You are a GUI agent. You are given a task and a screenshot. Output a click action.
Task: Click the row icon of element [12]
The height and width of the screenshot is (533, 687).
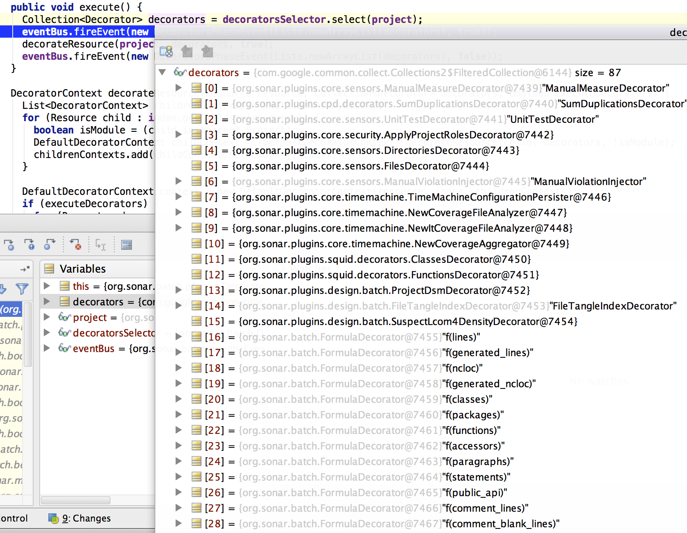pos(197,275)
